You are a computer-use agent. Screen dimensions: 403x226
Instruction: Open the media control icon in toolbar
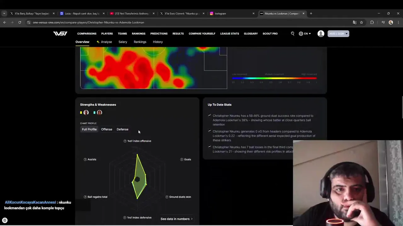pos(383,22)
